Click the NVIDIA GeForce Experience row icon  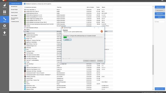[x=25, y=15]
